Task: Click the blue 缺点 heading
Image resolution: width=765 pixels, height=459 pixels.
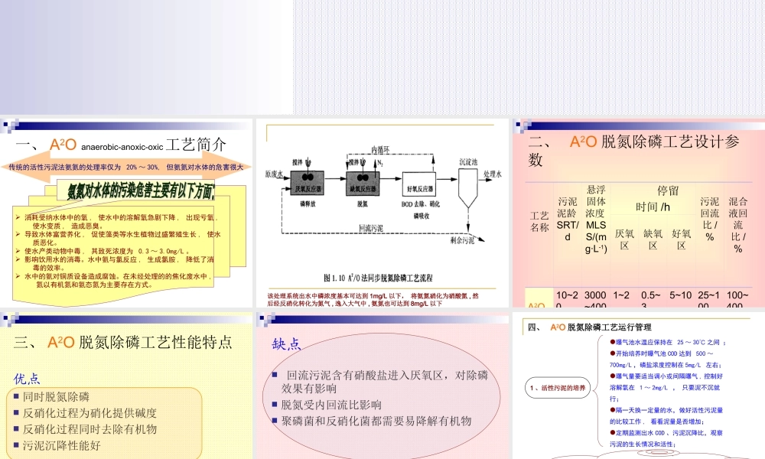Action: pyautogui.click(x=286, y=344)
